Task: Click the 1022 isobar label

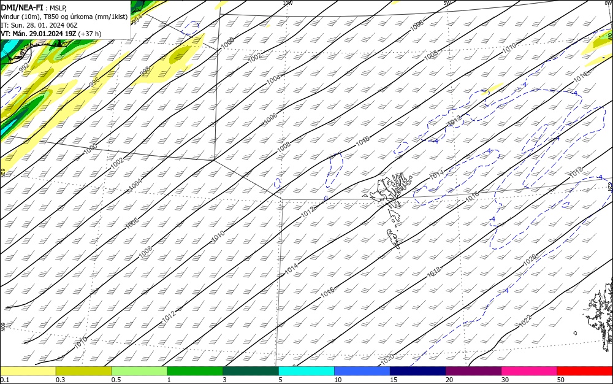Action: pyautogui.click(x=525, y=321)
